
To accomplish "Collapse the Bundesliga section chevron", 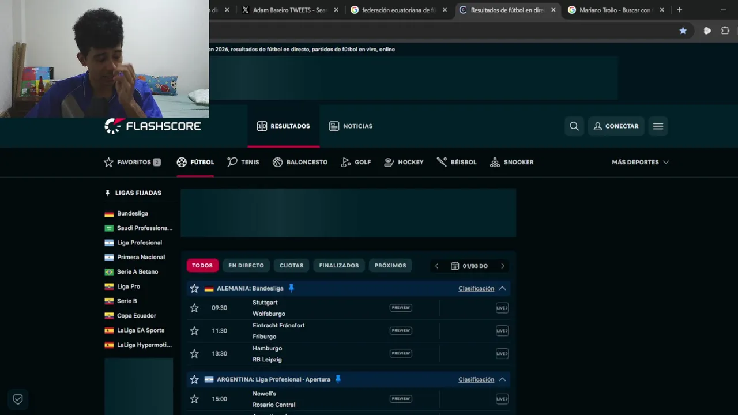I will (x=502, y=288).
